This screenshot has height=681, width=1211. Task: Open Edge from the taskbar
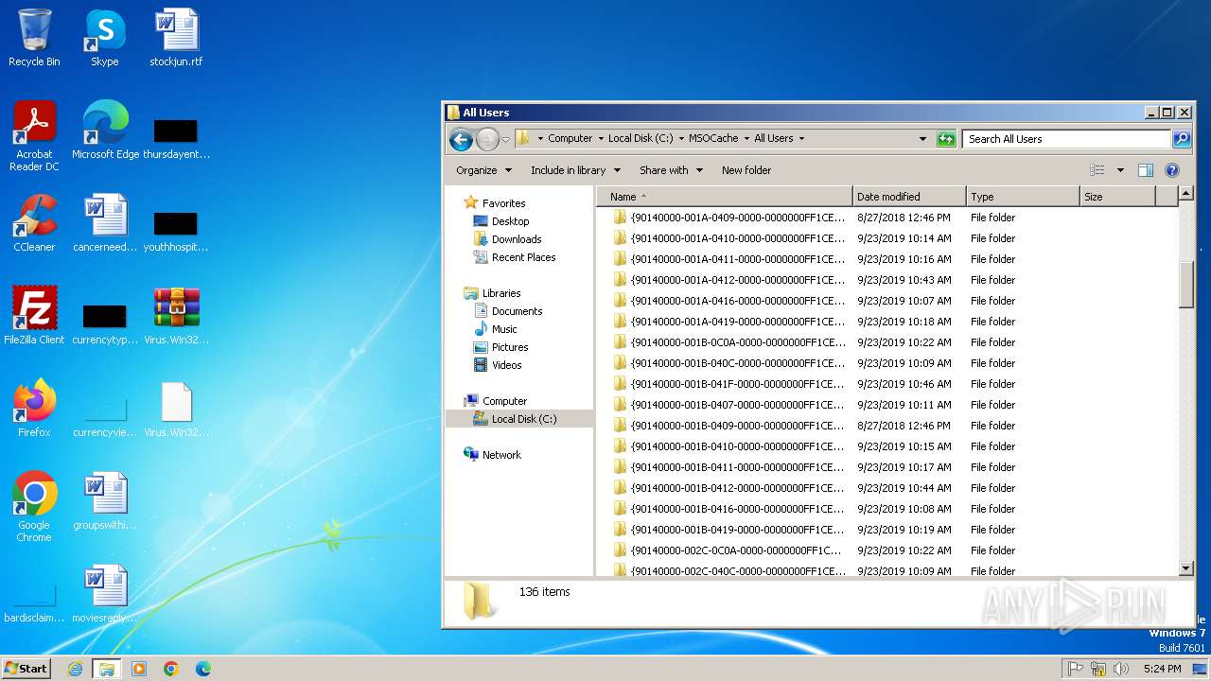click(203, 669)
